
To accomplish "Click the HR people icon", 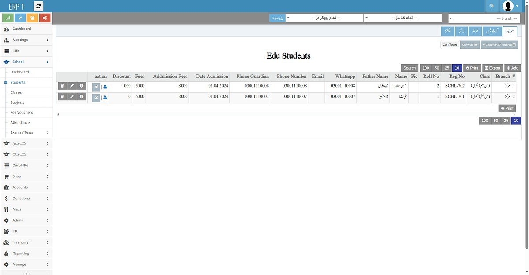I will click(6, 231).
